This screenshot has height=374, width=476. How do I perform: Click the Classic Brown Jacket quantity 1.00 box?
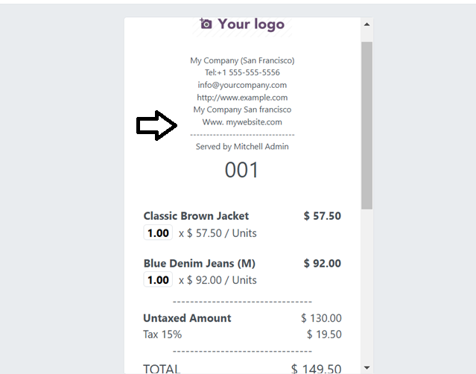click(x=158, y=233)
